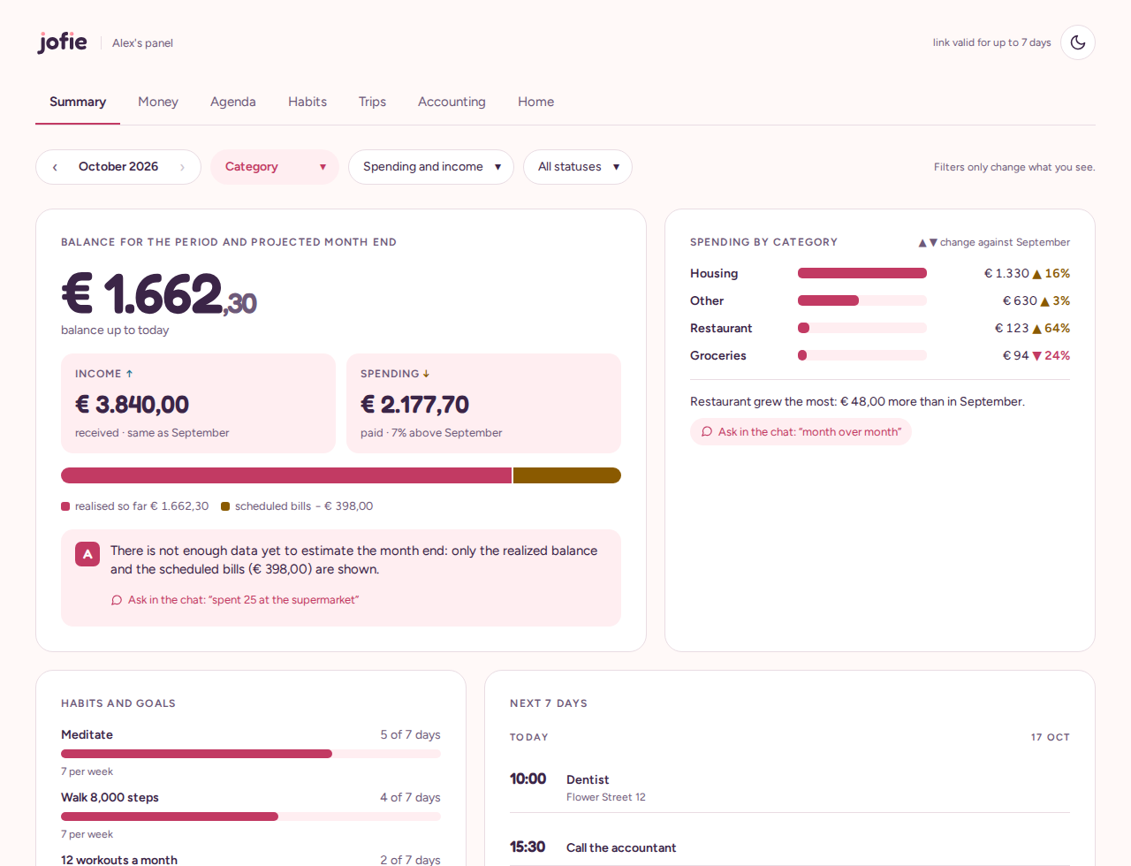
Task: Open the Category filter dropdown
Action: point(275,167)
